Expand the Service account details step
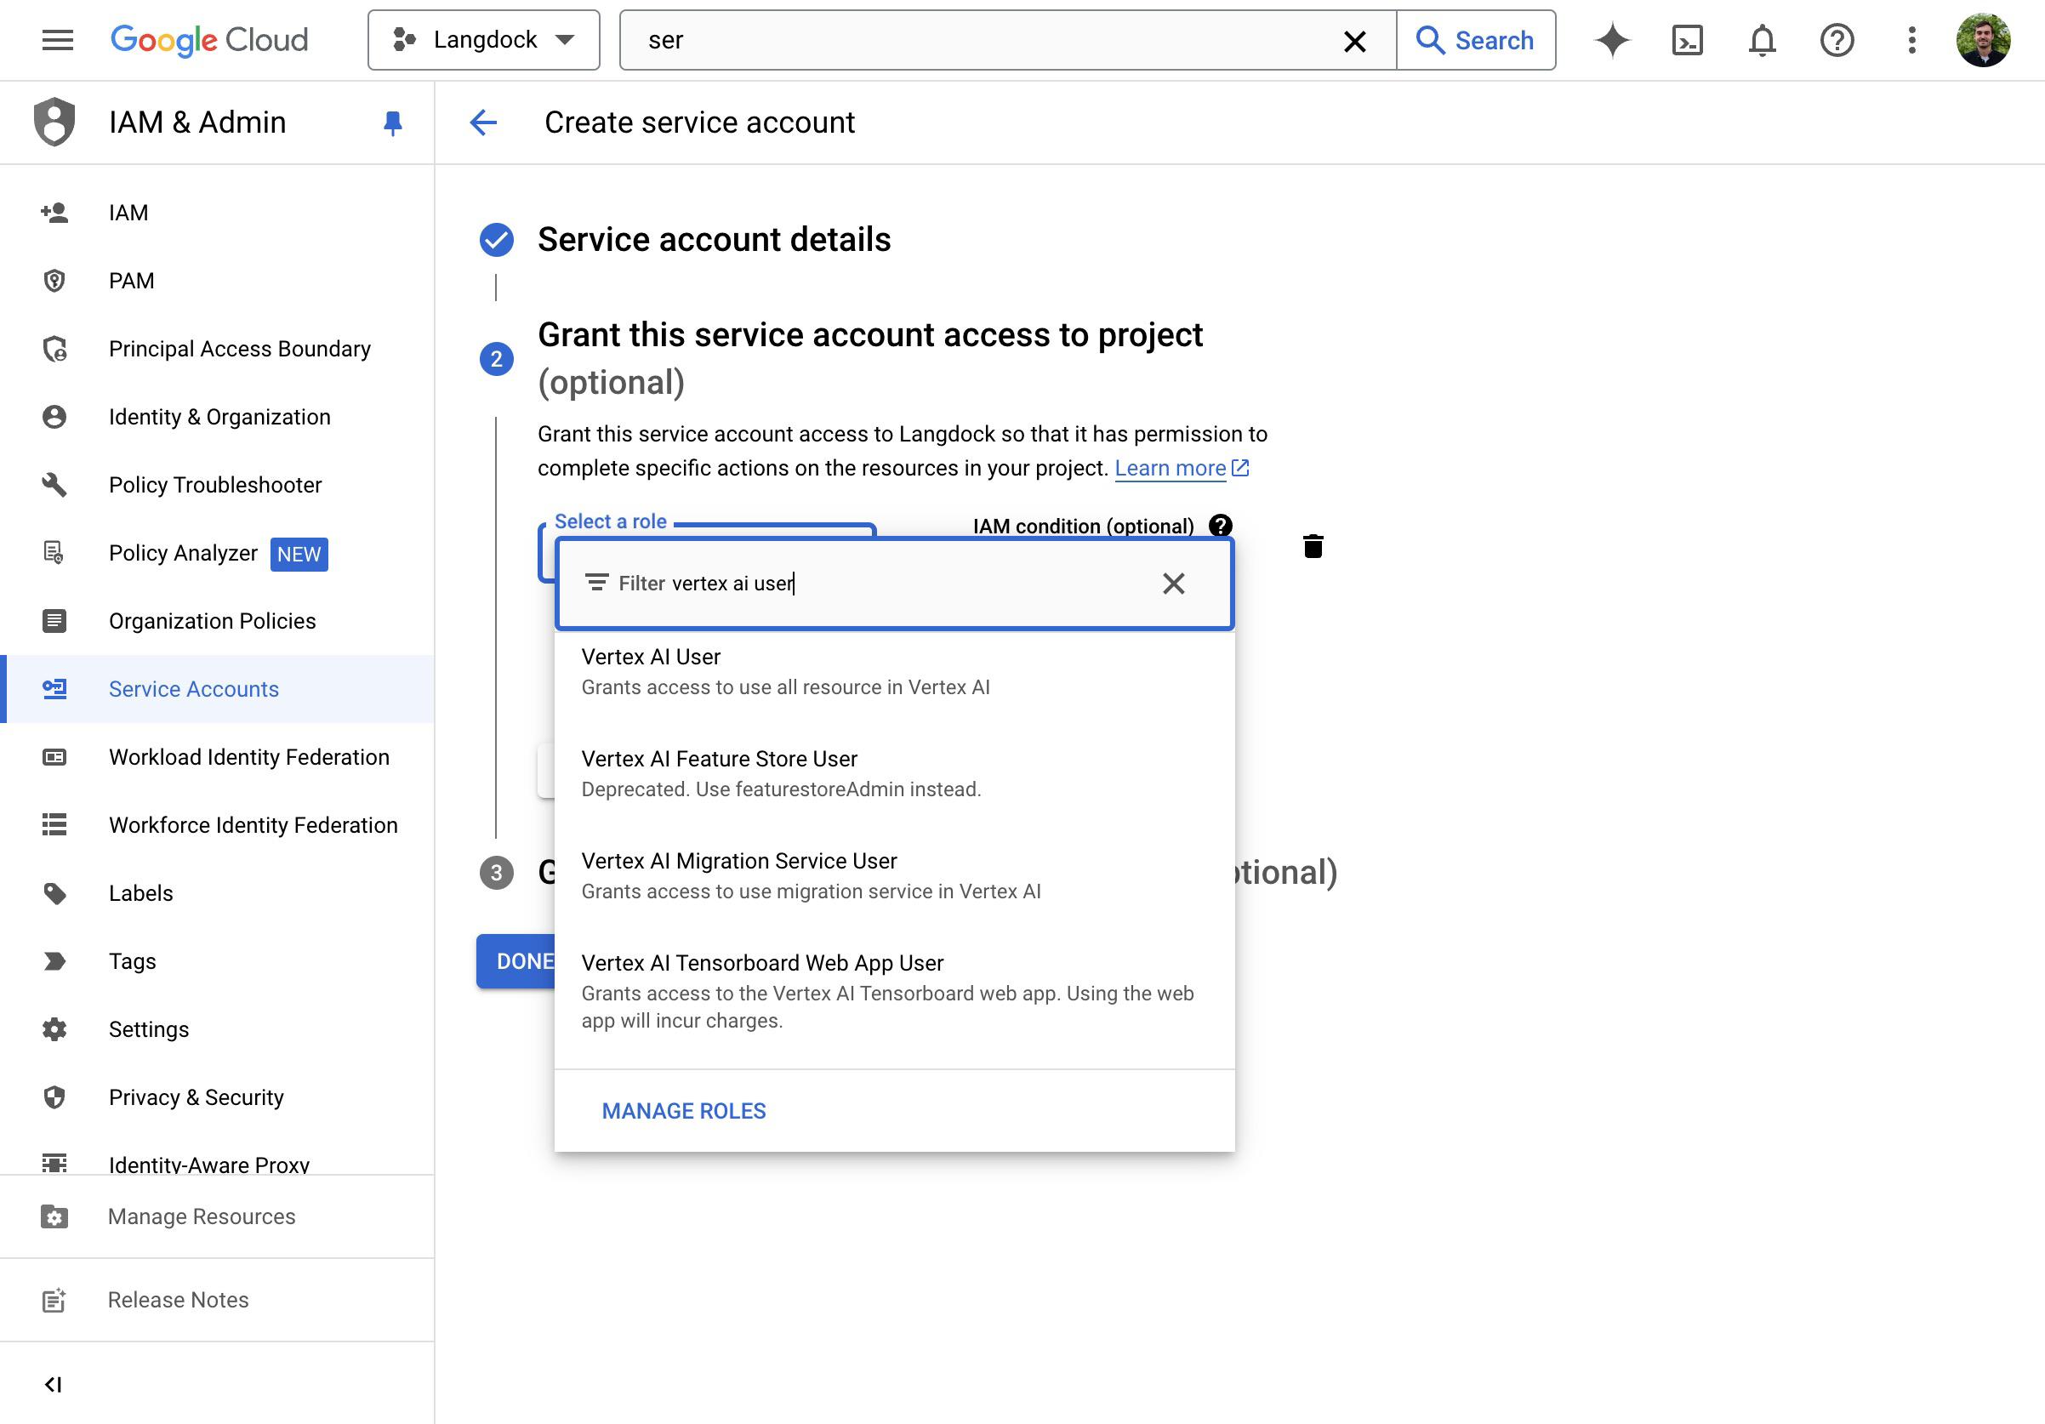 pos(714,240)
